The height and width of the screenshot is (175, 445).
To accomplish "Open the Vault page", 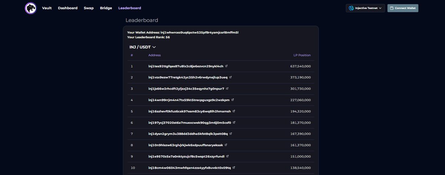I will pos(47,8).
